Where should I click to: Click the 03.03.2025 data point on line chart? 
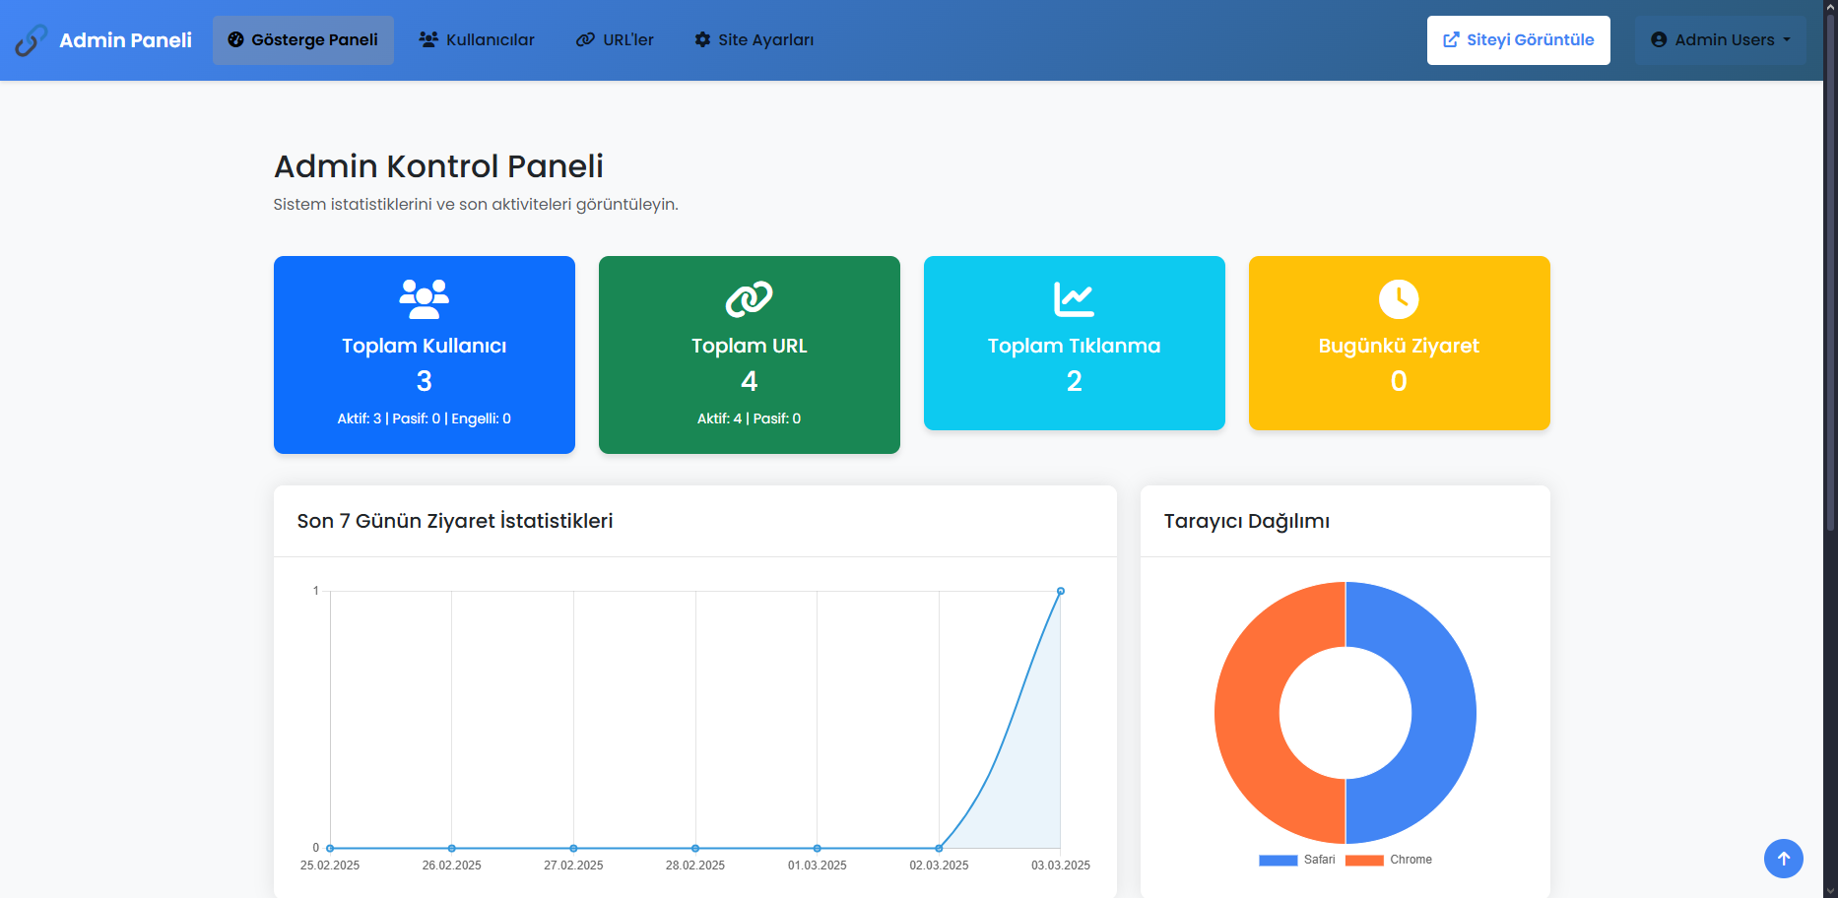(1061, 591)
